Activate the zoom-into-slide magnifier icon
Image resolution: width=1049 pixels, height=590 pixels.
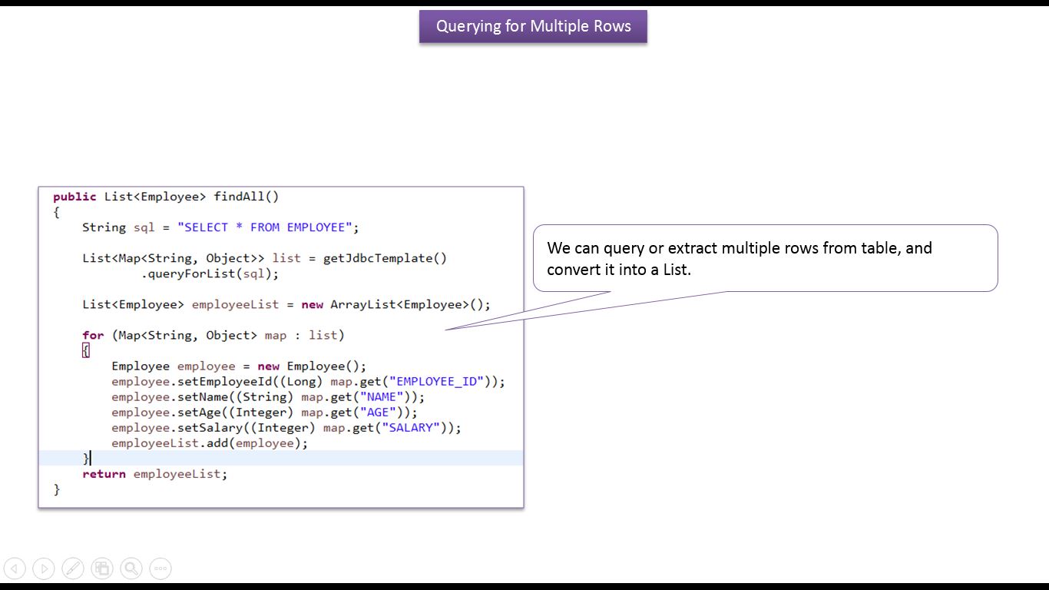pos(131,568)
